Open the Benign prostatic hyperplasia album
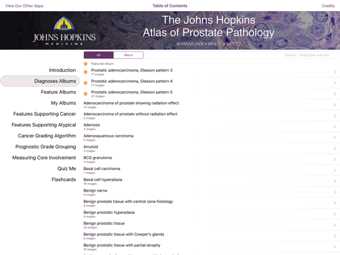Viewport: 340px width, 255px height. [212, 214]
